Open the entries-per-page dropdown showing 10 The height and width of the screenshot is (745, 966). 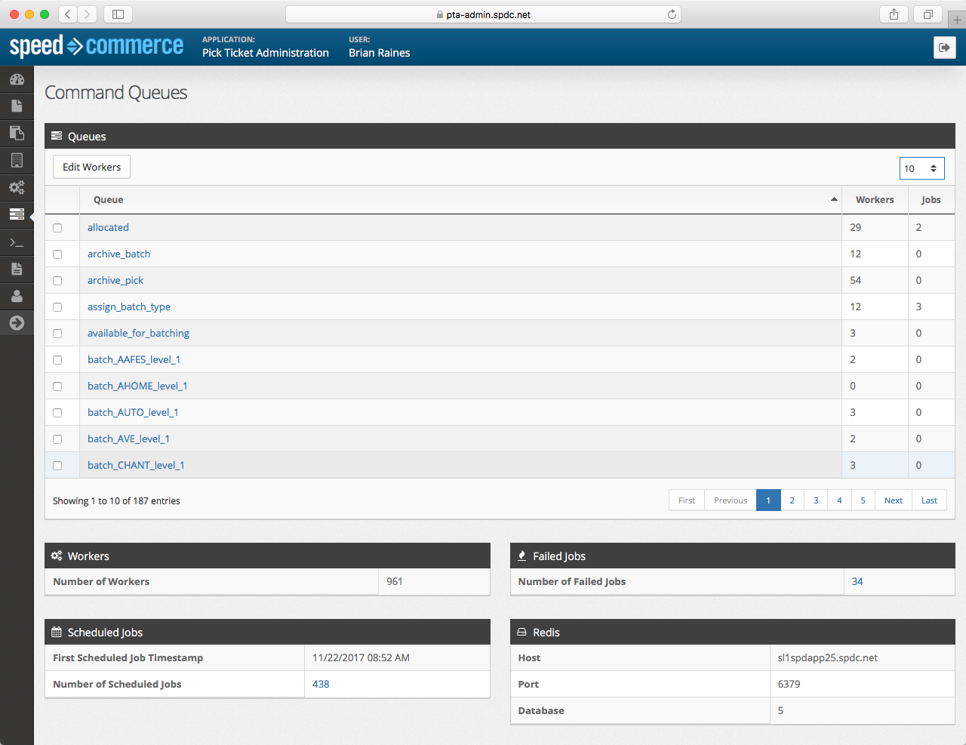click(921, 168)
